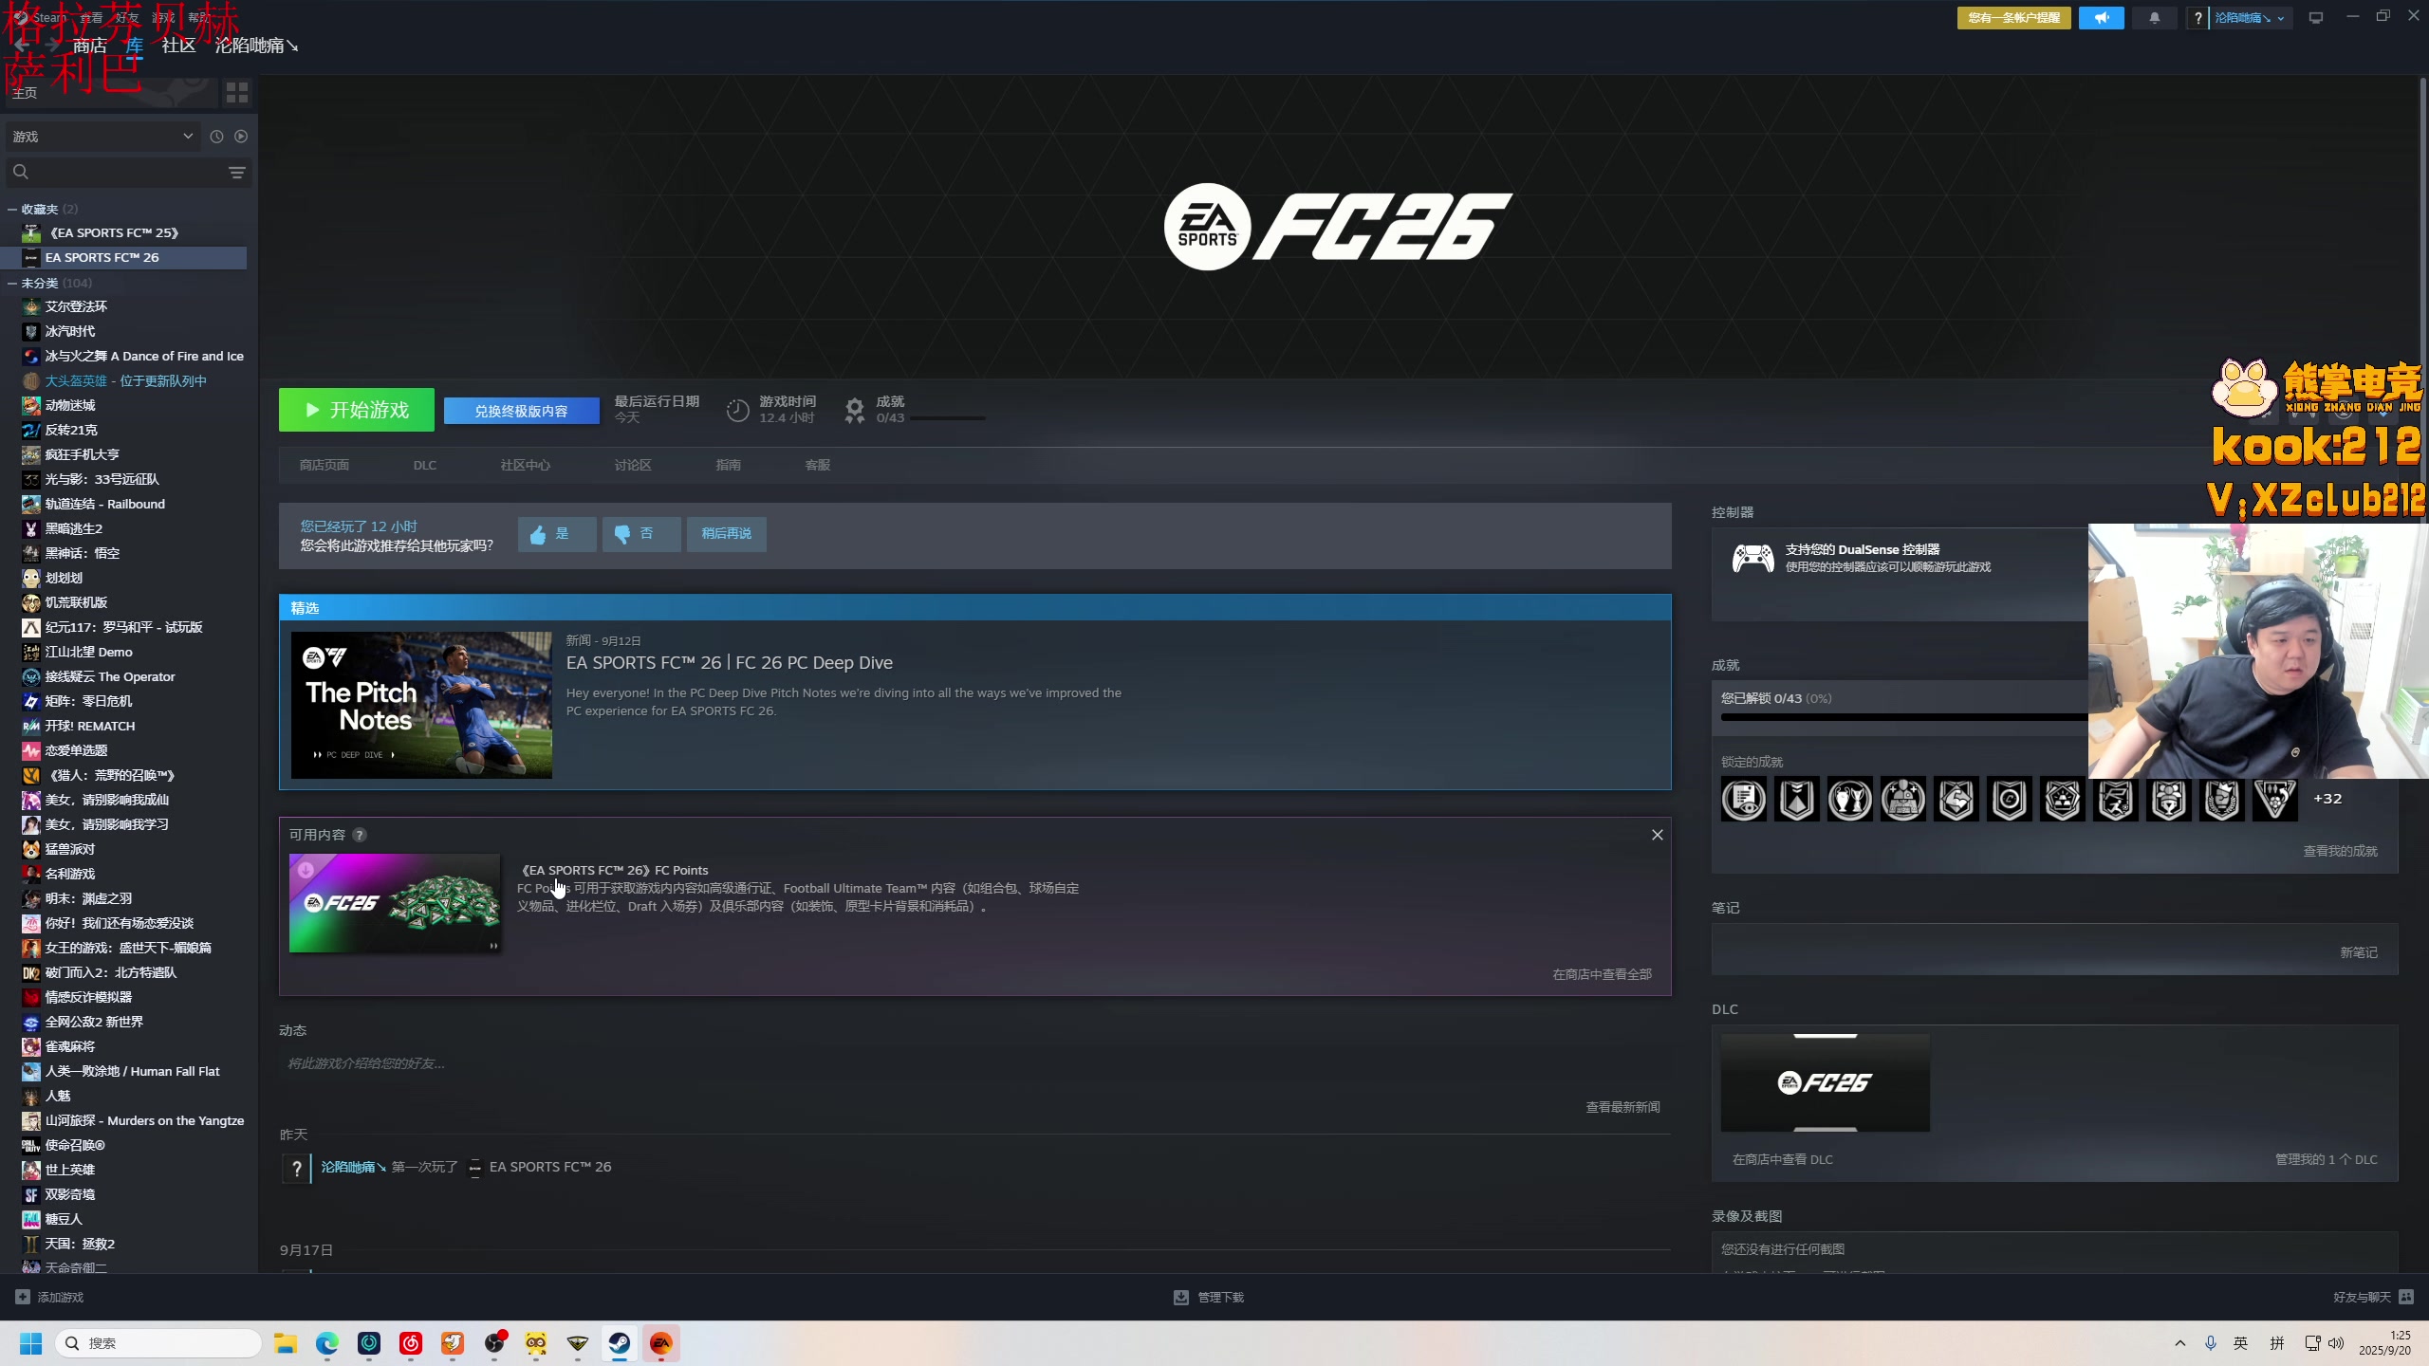Open the announcements megaphone icon
The width and height of the screenshot is (2429, 1366).
tap(2101, 18)
